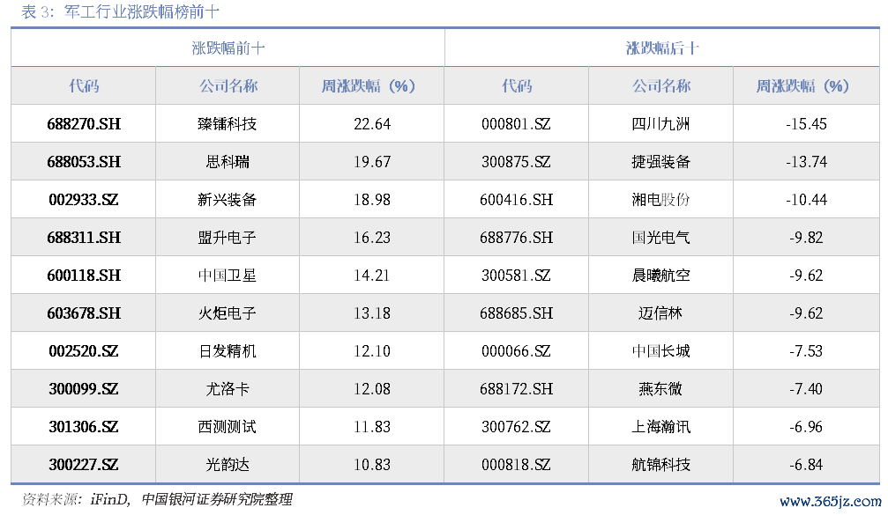
Task: Click company name 思科瑞
Action: pyautogui.click(x=228, y=162)
